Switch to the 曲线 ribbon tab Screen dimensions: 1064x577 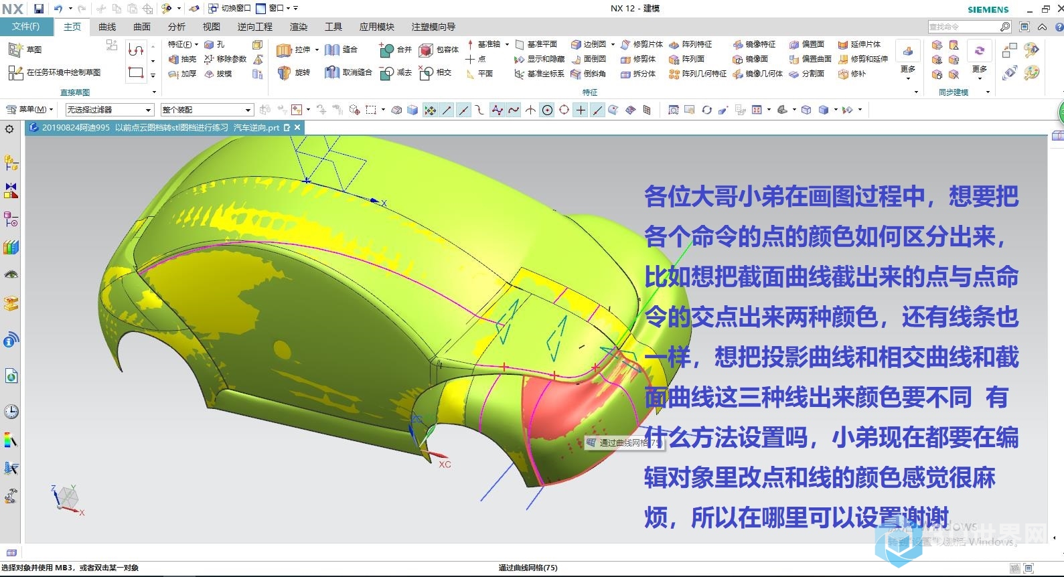[107, 27]
